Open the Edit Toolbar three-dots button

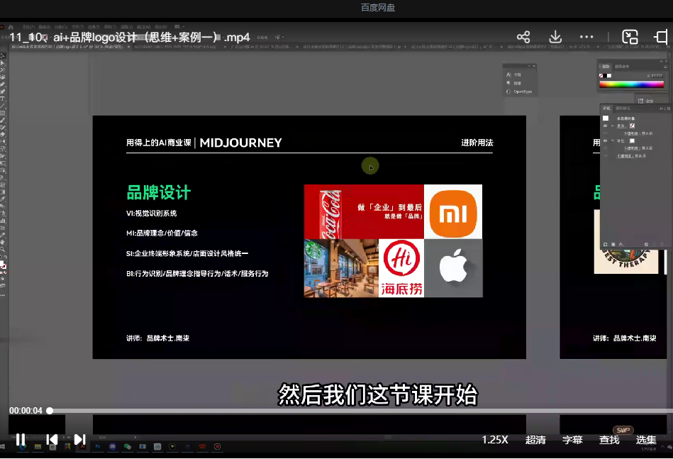tap(3, 295)
